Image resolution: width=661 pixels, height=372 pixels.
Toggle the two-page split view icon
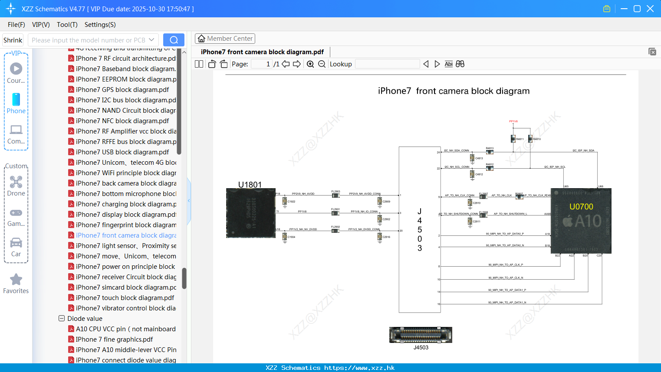click(x=199, y=64)
